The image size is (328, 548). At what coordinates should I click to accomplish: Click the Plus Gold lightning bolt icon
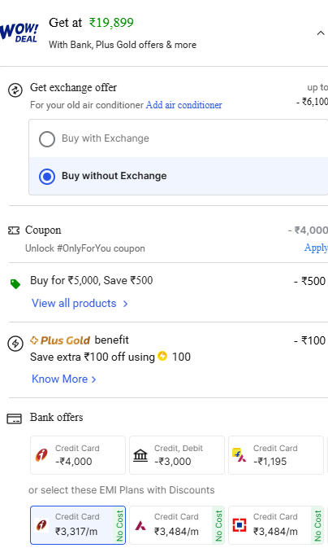[x=15, y=344]
